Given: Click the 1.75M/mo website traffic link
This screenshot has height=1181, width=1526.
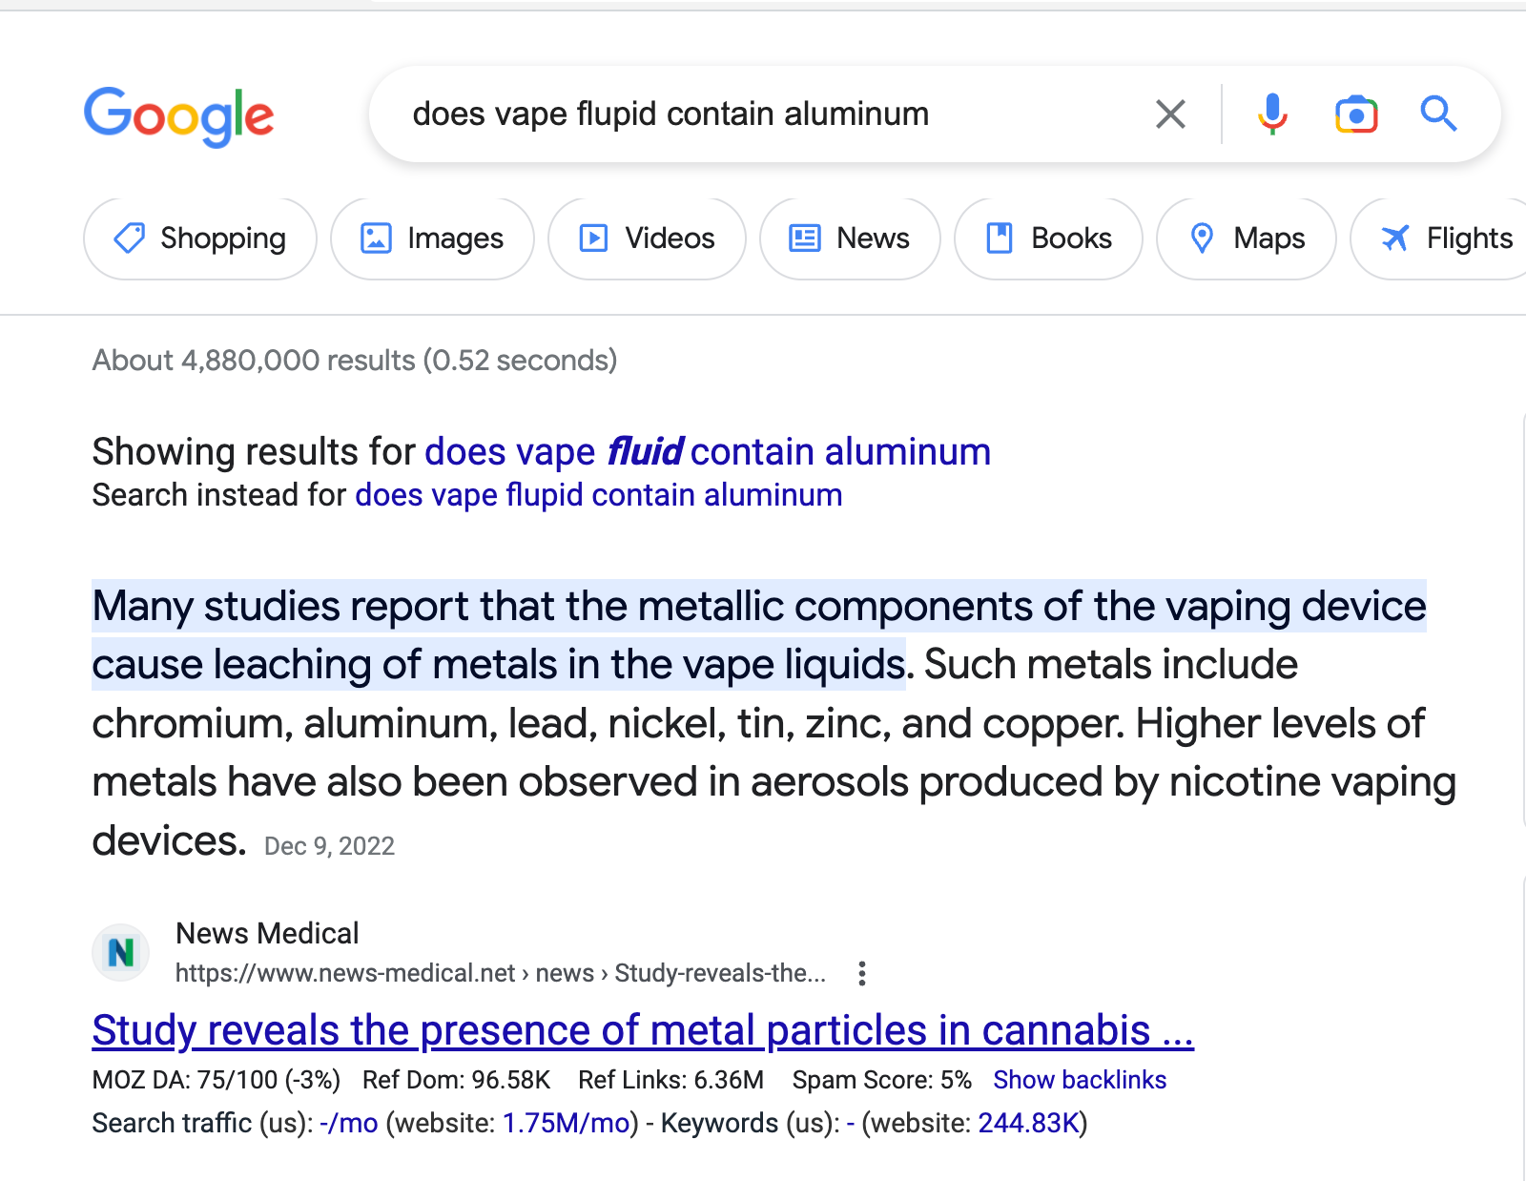Looking at the screenshot, I should click(566, 1124).
